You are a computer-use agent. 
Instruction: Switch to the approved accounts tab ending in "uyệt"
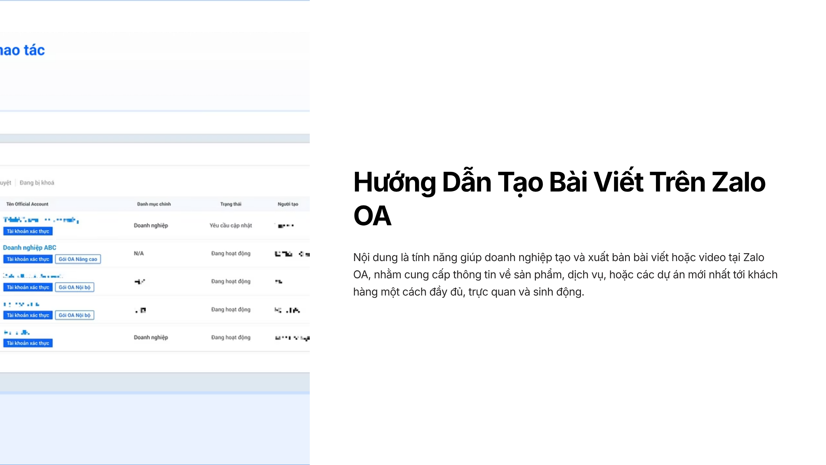tap(6, 183)
